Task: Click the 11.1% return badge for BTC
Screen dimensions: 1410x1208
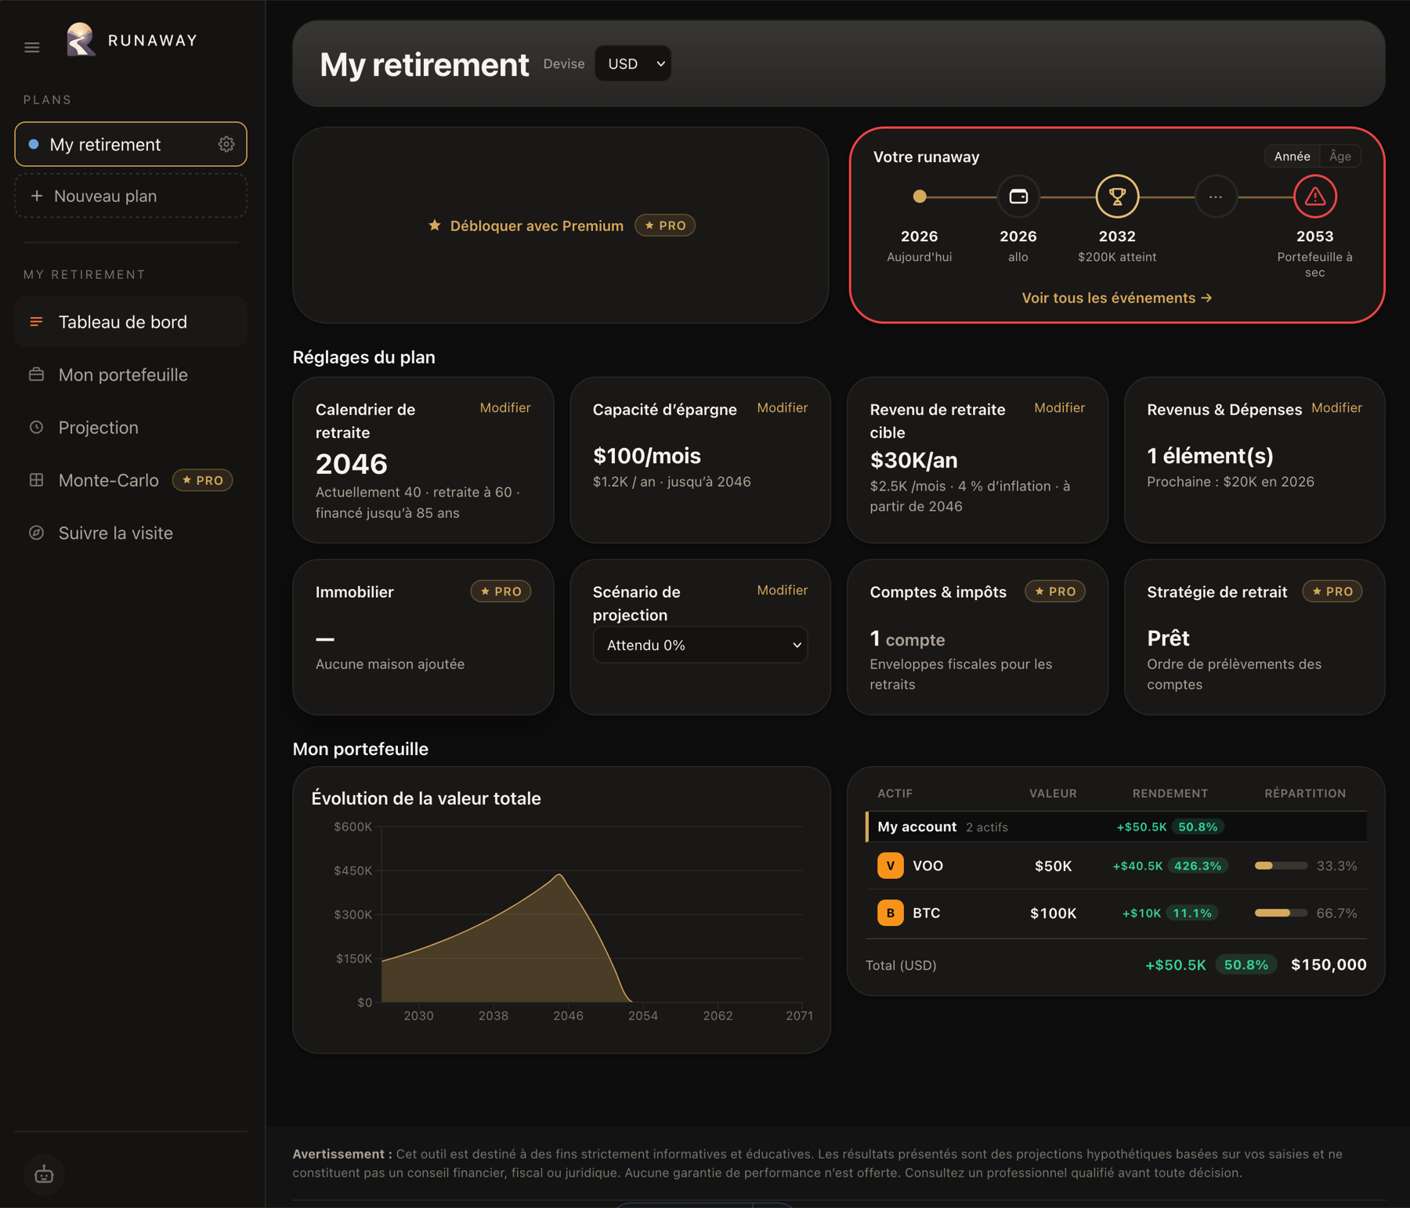Action: pos(1192,913)
